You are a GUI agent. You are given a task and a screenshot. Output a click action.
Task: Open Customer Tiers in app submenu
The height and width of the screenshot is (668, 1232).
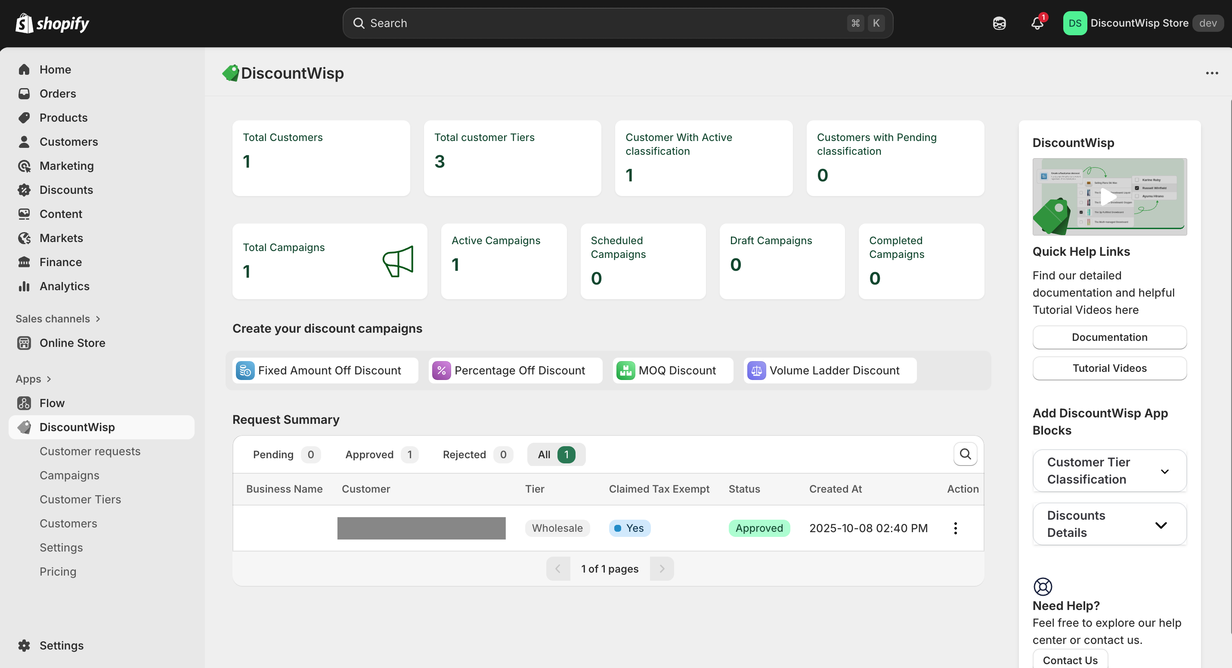(x=80, y=499)
